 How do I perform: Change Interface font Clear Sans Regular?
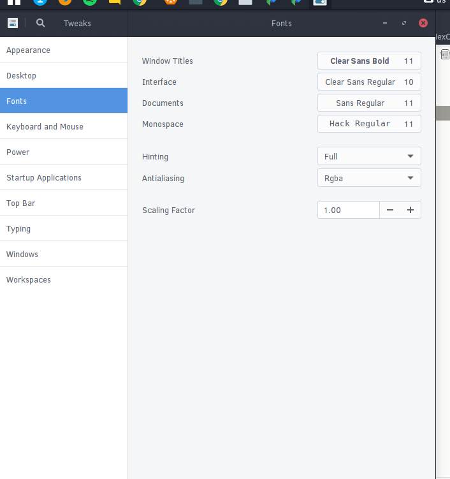[x=369, y=82]
